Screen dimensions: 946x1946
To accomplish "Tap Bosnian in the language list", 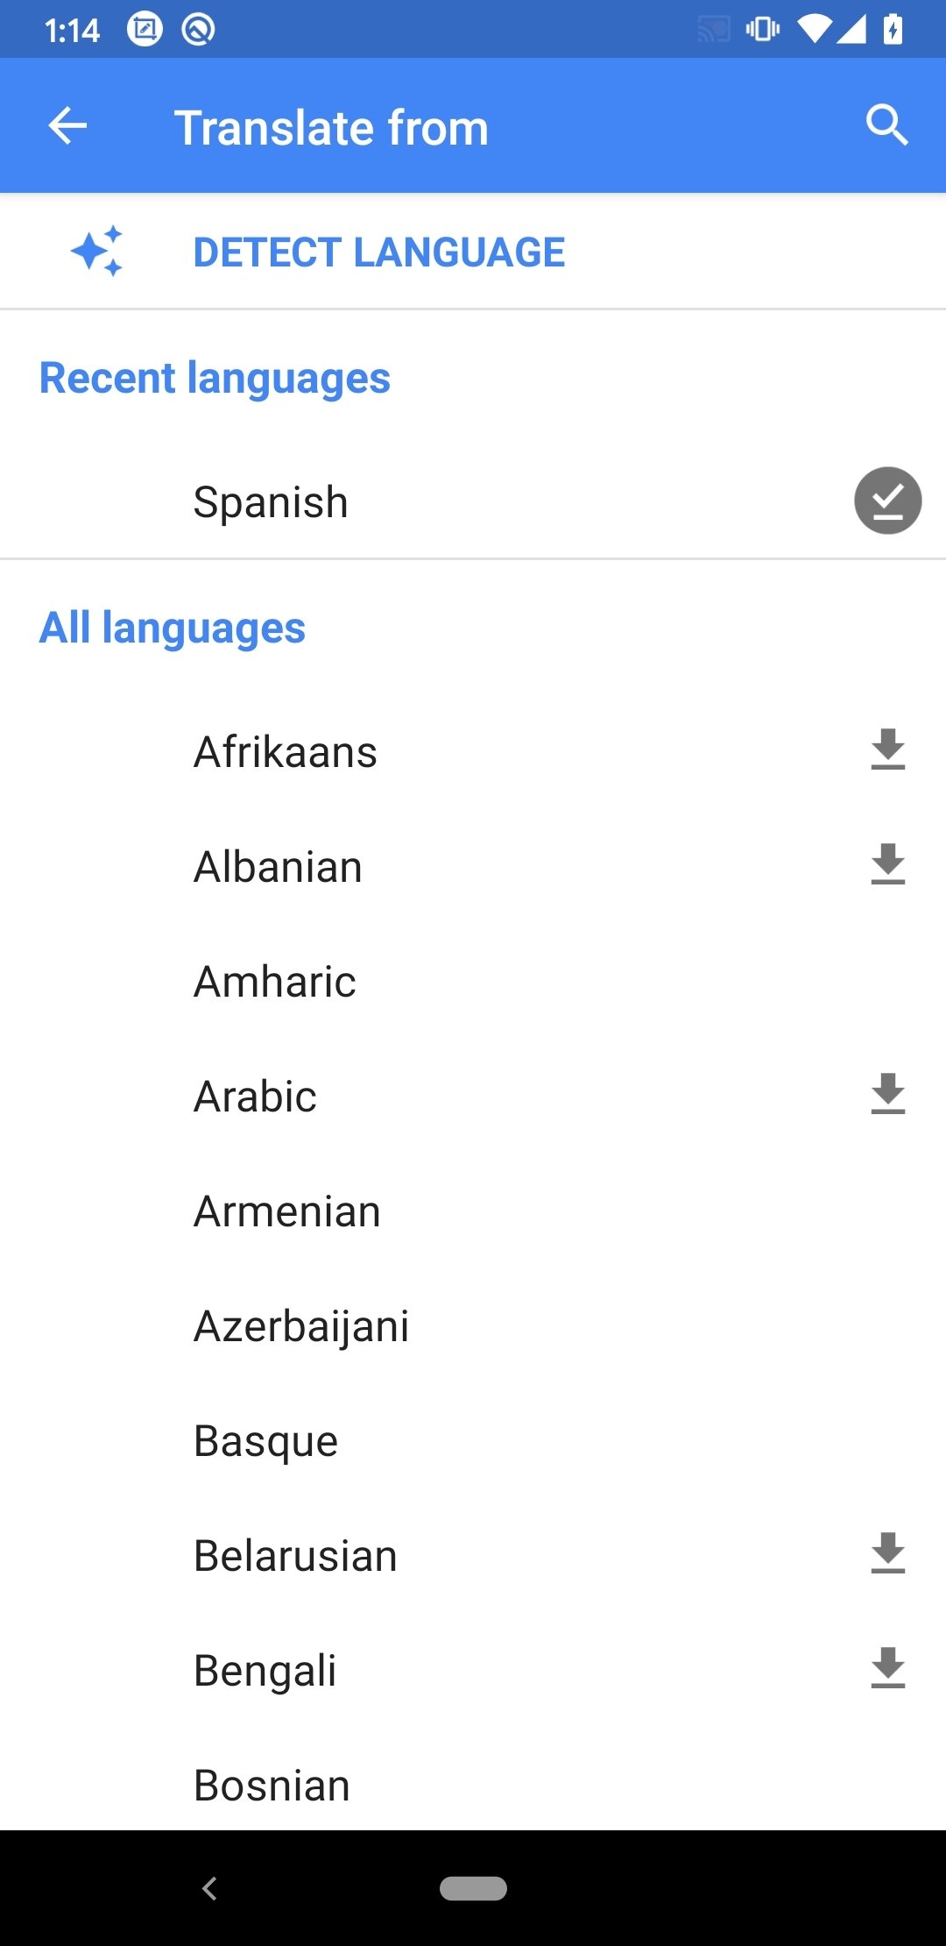I will 272,1786.
